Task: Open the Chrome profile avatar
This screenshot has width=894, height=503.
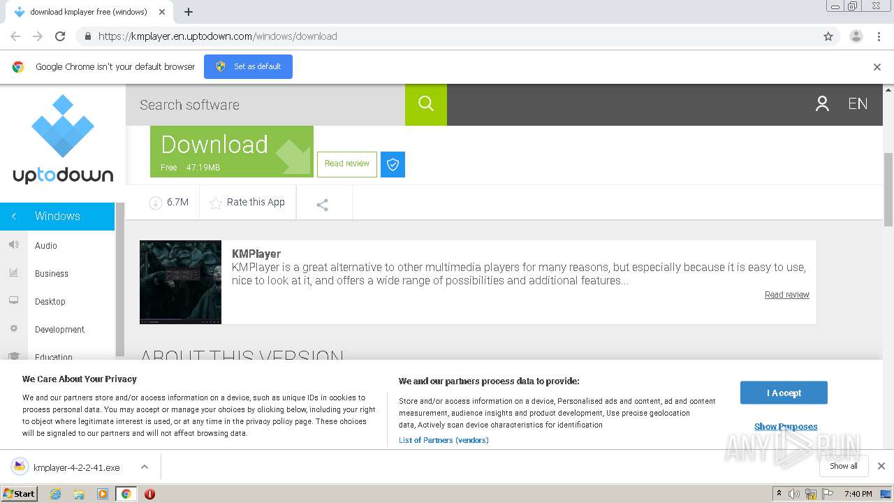Action: (856, 36)
